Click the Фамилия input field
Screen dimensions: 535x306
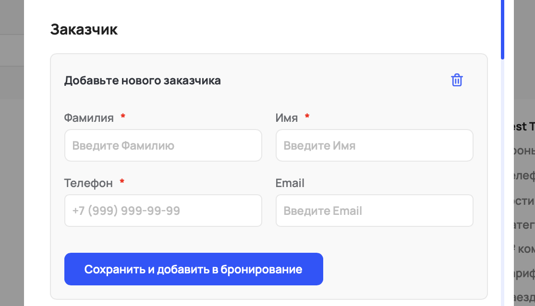click(x=163, y=145)
